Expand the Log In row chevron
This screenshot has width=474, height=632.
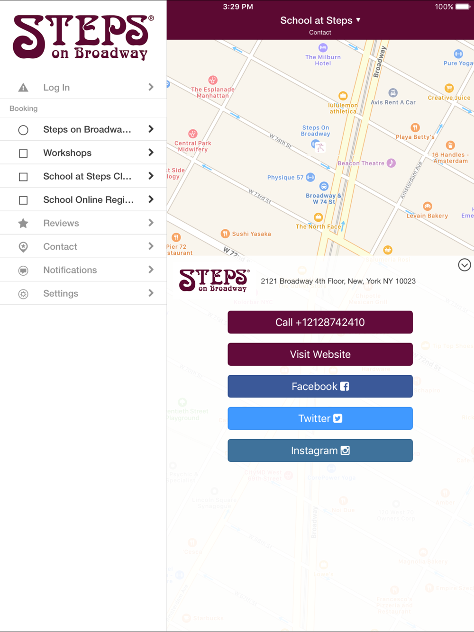pos(151,87)
